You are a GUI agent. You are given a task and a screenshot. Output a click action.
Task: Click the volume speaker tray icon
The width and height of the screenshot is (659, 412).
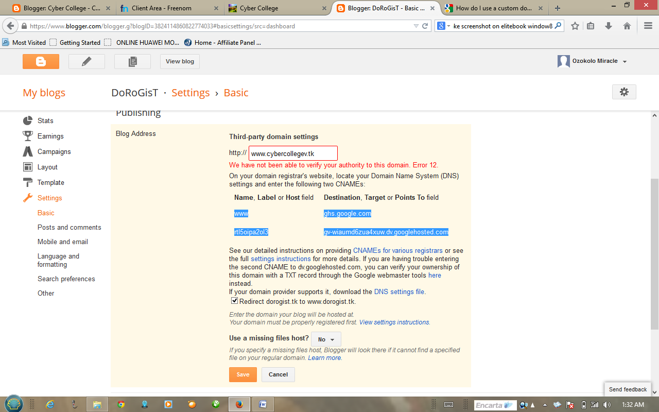608,405
